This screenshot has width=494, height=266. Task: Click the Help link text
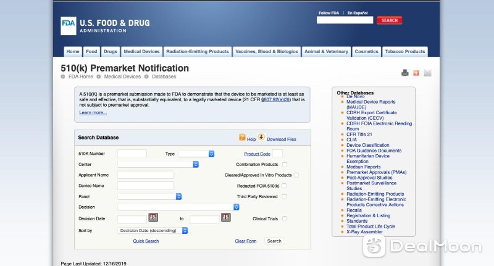point(251,139)
